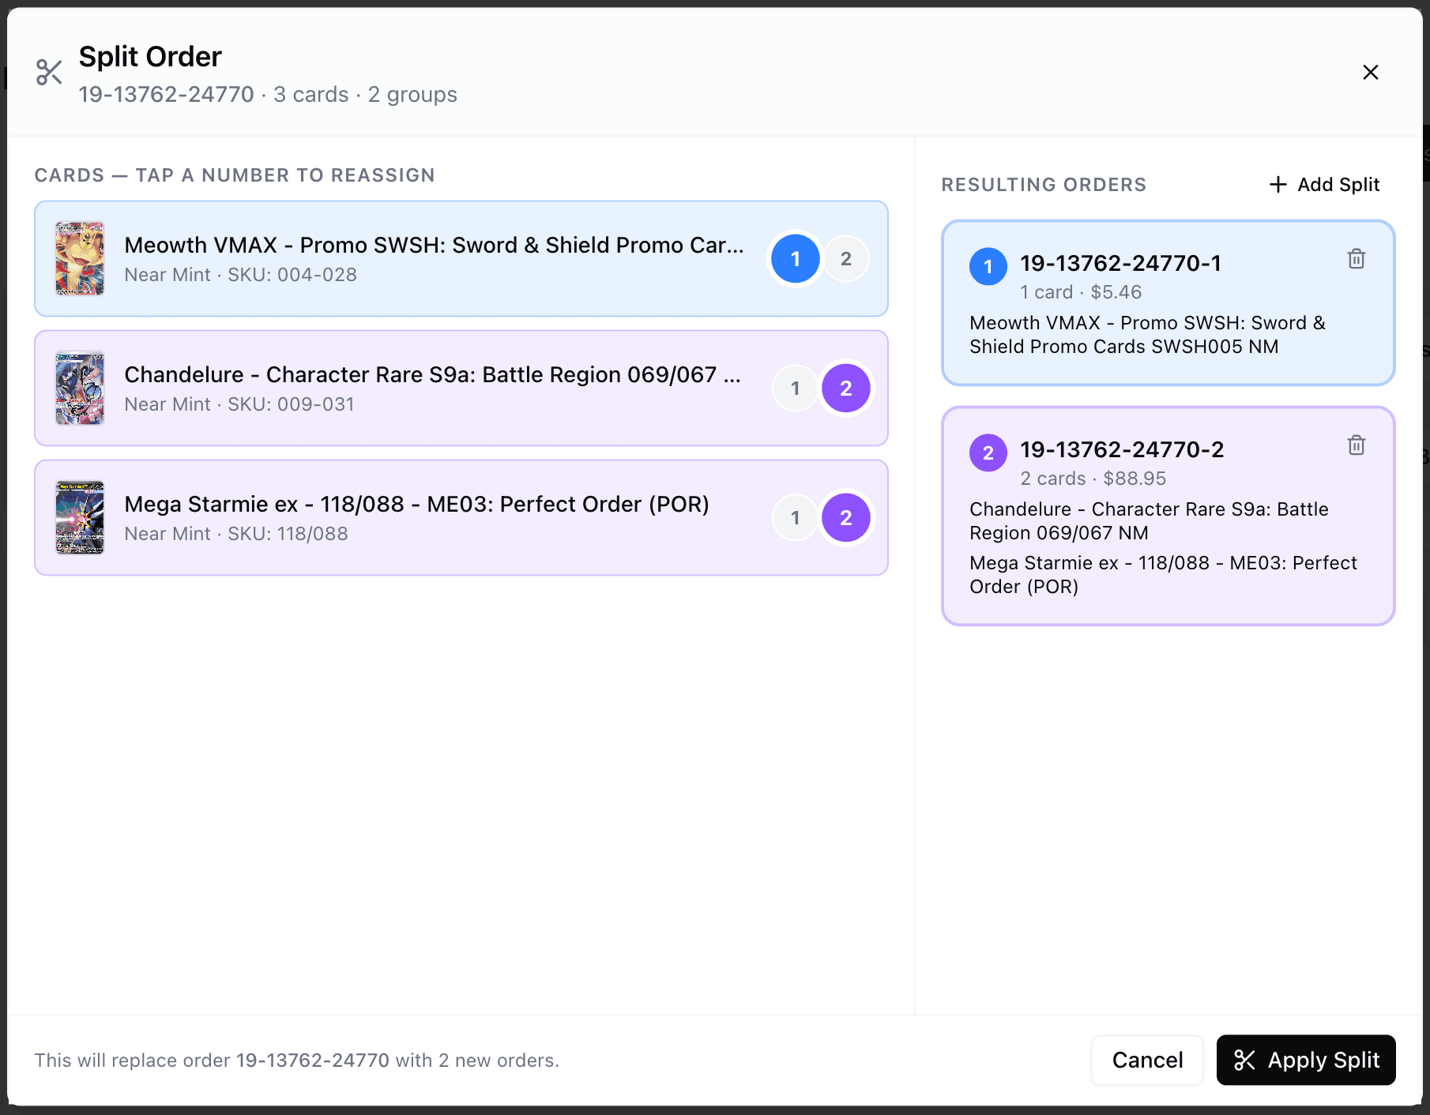Image resolution: width=1430 pixels, height=1115 pixels.
Task: Assign Meowth VMAX to group 2
Action: 846,258
